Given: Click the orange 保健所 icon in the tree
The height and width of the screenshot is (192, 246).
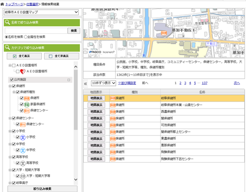Looking at the screenshot, I should 27,98.
